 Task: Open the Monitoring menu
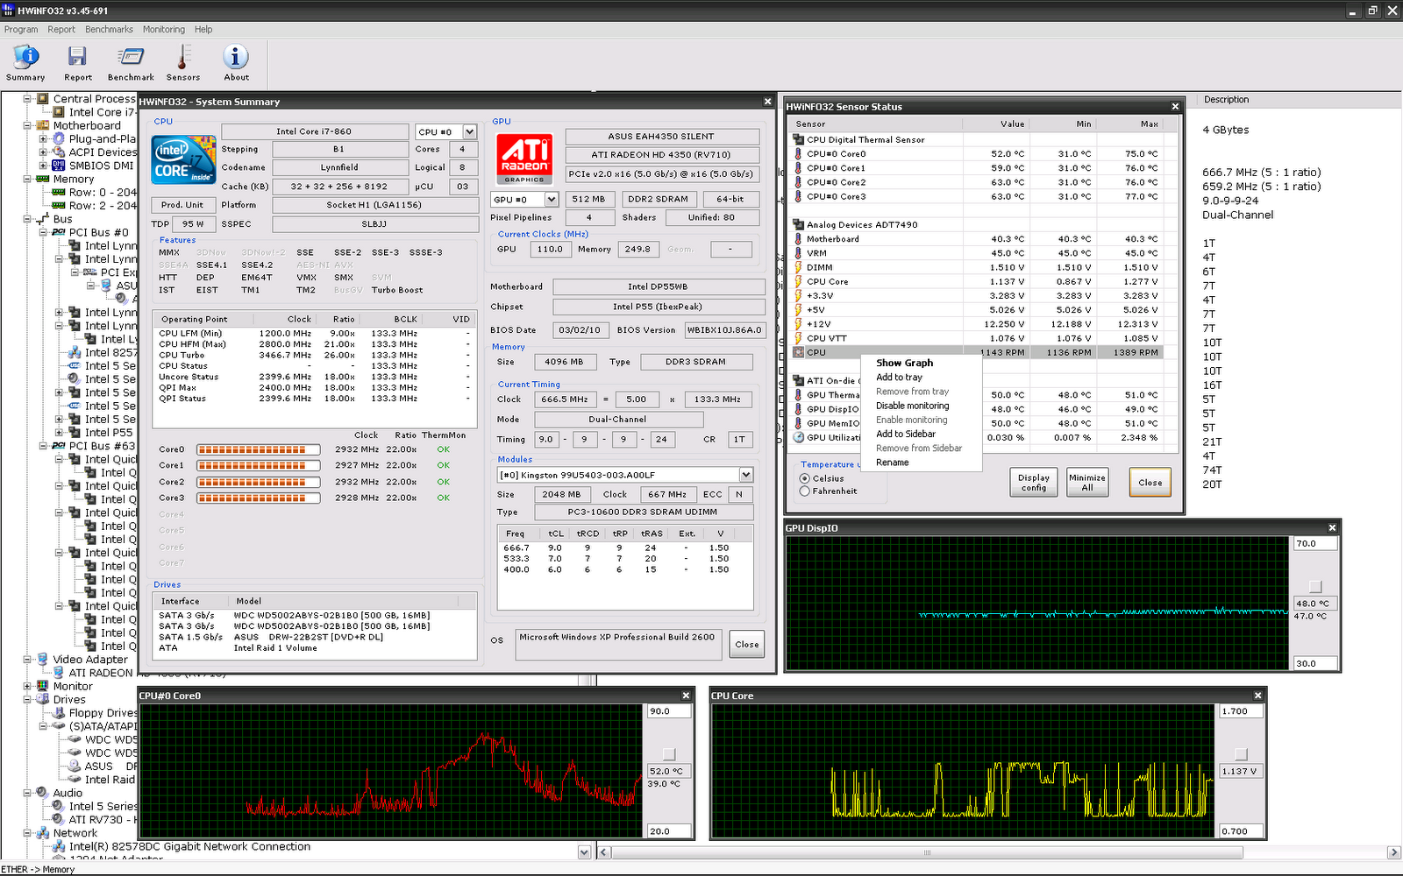click(x=164, y=29)
